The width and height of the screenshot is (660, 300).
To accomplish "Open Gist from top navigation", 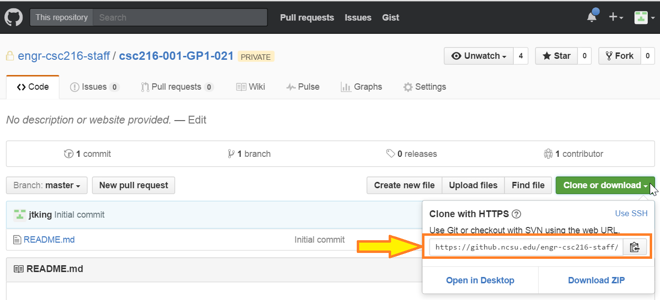I will point(391,18).
